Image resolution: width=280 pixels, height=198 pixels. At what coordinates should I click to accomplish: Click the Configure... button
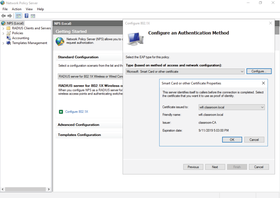click(259, 71)
